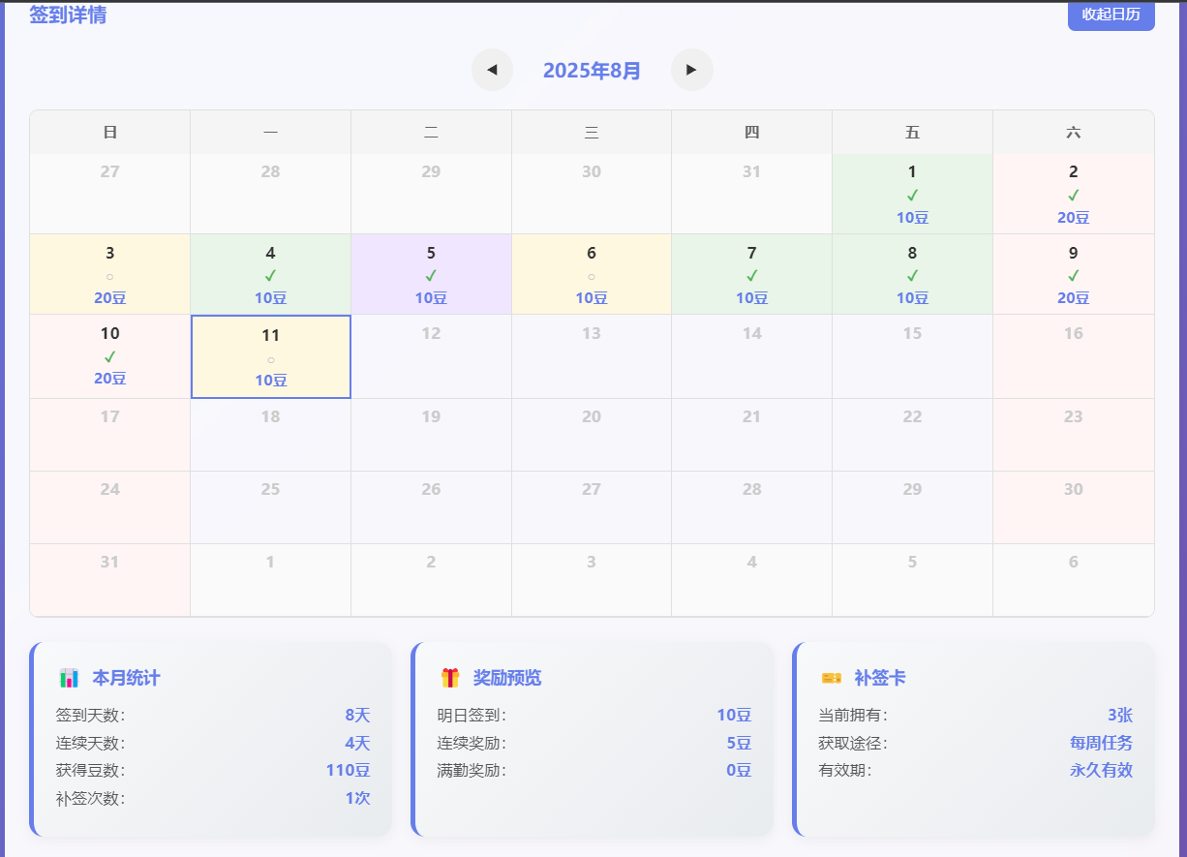This screenshot has height=857, width=1187.
Task: Select August 2 calendar cell
Action: [x=1074, y=194]
